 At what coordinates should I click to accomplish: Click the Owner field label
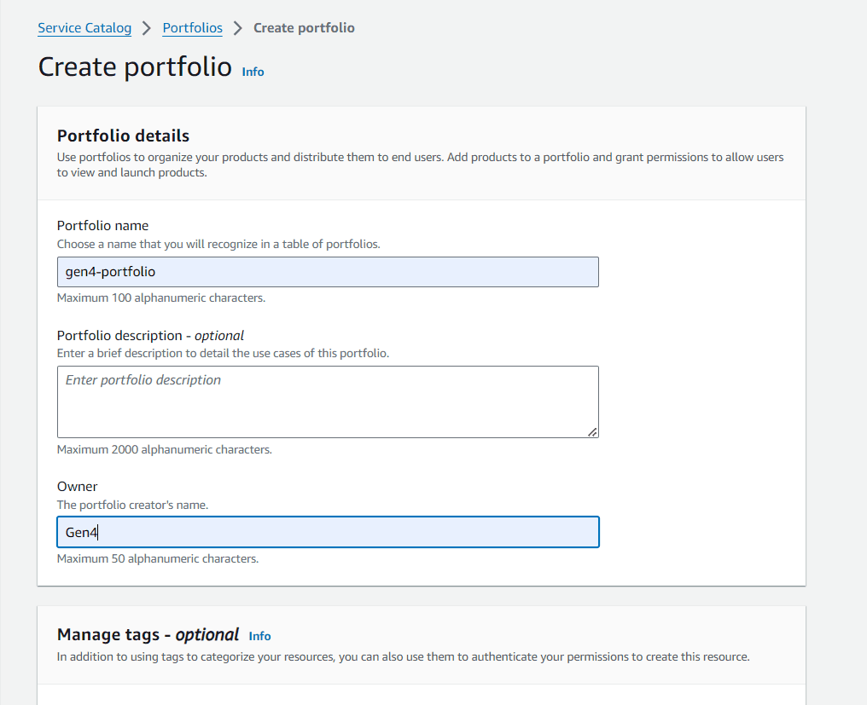tap(77, 486)
